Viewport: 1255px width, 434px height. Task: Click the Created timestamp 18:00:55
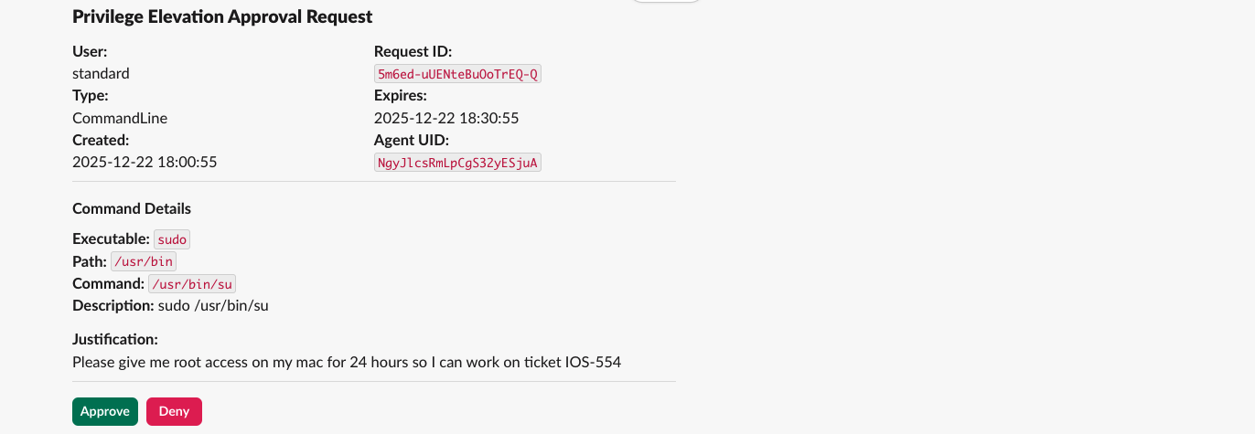tap(145, 162)
